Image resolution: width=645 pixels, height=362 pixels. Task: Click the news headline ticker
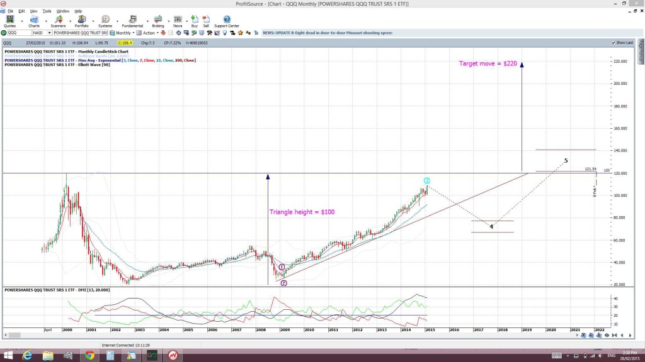(x=328, y=33)
